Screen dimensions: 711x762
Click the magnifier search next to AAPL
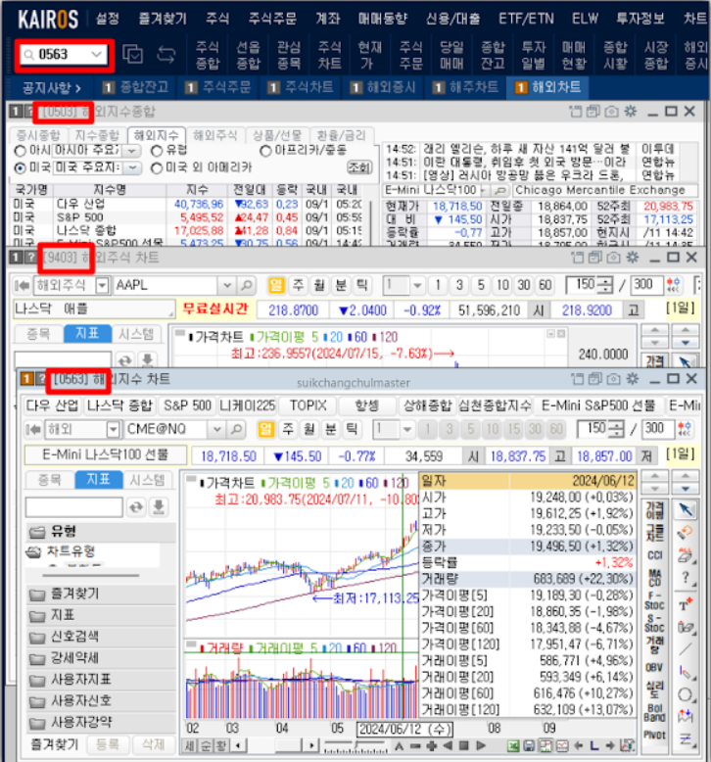click(247, 285)
